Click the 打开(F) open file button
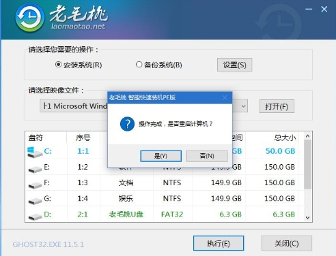Viewport: 336px width, 256px height. tap(277, 106)
